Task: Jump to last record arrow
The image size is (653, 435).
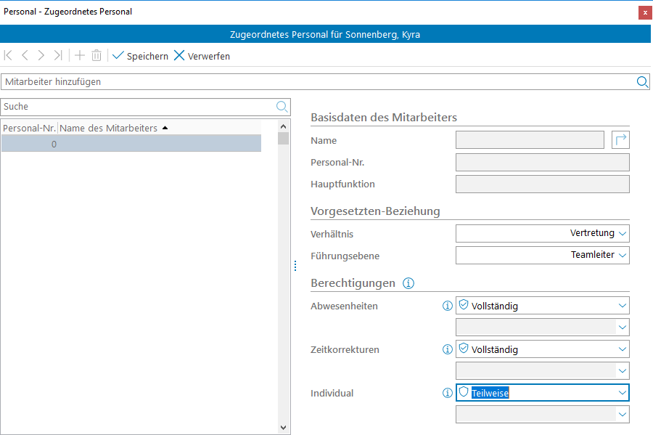Action: (58, 56)
